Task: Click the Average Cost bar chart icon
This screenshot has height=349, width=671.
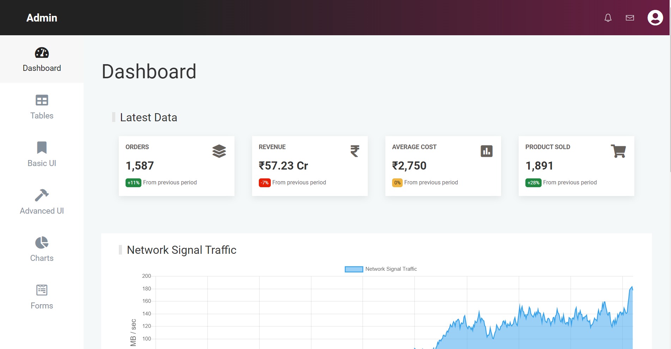Action: (x=486, y=151)
